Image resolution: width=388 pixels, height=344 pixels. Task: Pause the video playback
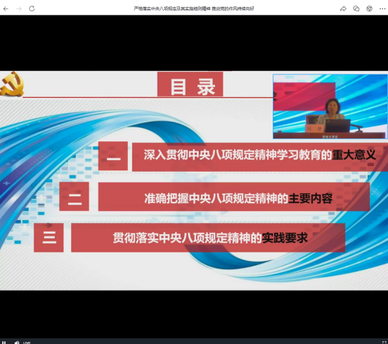coord(4,343)
